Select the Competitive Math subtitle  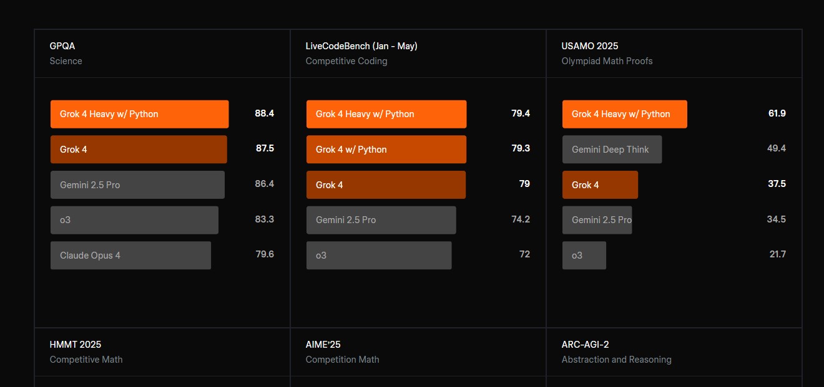pos(86,360)
